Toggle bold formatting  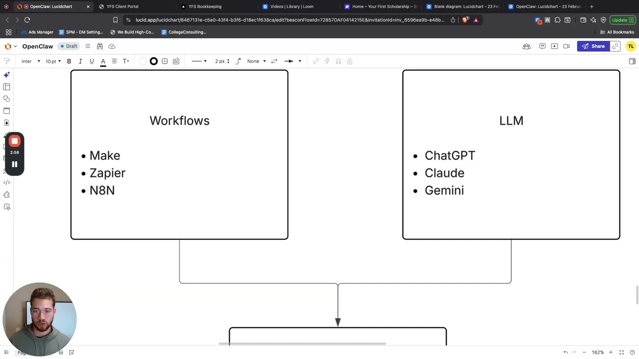69,61
